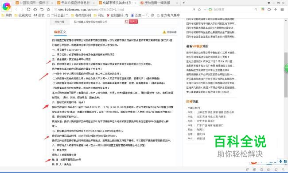This screenshot has width=288, height=173.
Task: Open the 辽宁 region link
Action: pyautogui.click(x=199, y=121)
